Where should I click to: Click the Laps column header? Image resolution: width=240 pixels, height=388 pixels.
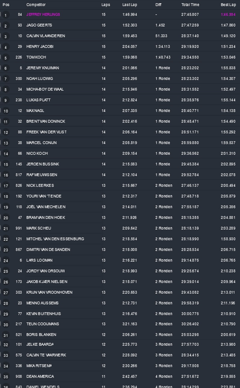coord(106,5)
